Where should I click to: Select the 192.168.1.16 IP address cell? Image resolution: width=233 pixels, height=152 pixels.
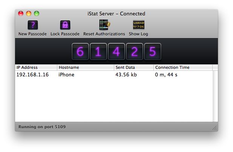tap(32, 74)
